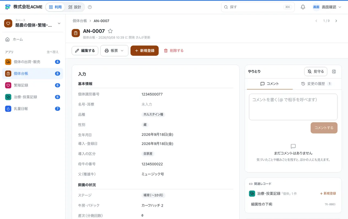Click the 哺育(〜3か月) stage tag

click(x=154, y=195)
